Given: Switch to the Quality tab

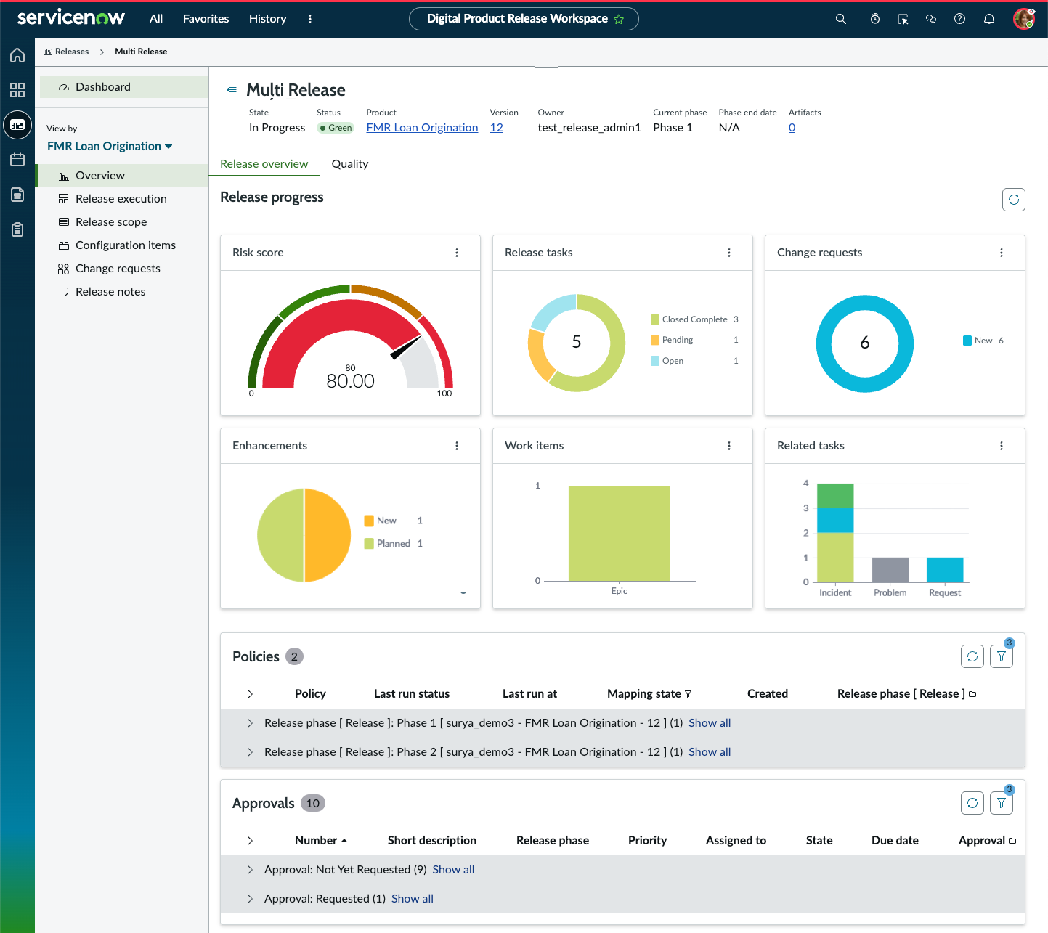Looking at the screenshot, I should [x=350, y=164].
